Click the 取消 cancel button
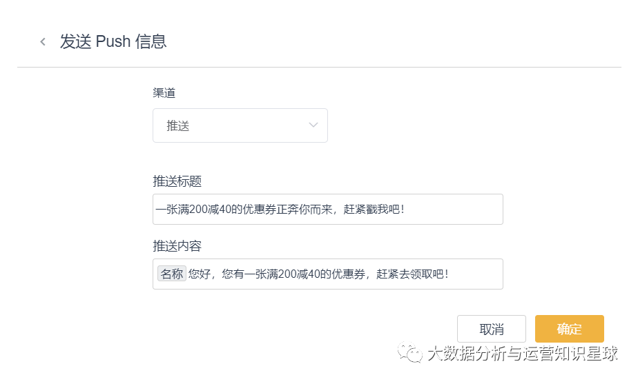Screen dimensions: 638x375 pos(492,329)
